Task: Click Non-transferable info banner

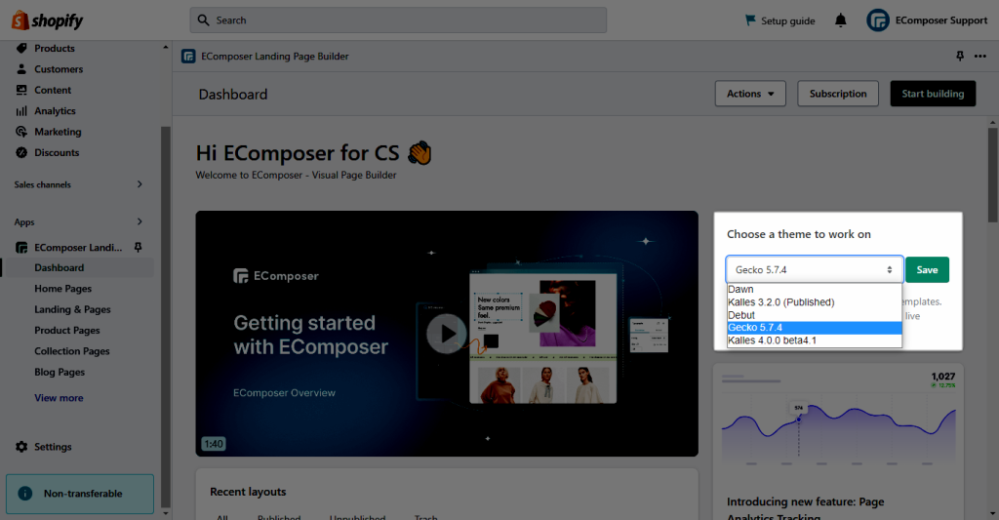Action: pos(80,494)
